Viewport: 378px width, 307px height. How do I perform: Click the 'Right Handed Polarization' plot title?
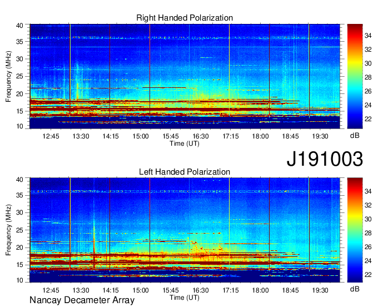185,18
